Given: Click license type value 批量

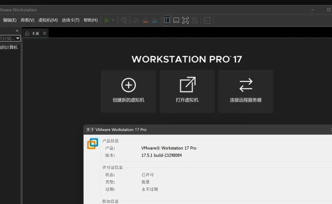Looking at the screenshot, I should pos(145,182).
